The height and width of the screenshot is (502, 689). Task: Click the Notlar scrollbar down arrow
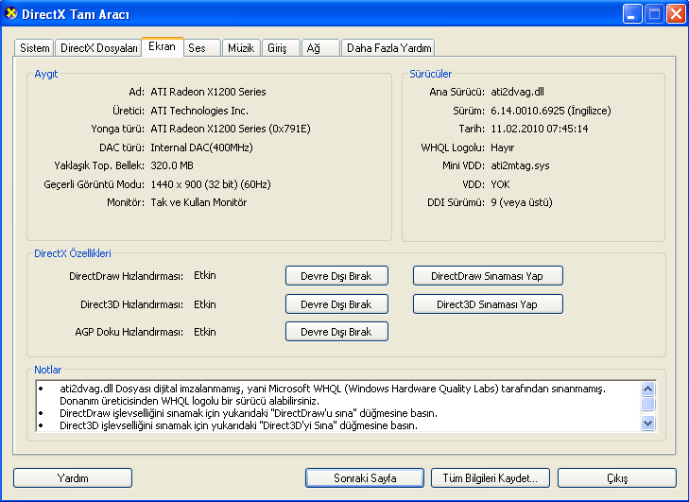tap(648, 423)
